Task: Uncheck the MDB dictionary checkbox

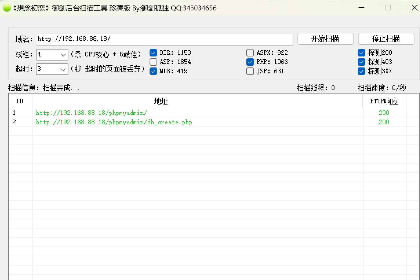Action: click(x=153, y=71)
